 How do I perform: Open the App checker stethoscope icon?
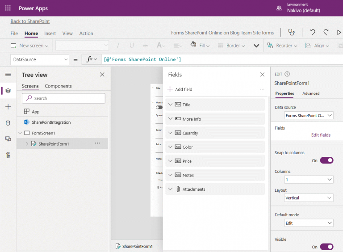(x=291, y=33)
